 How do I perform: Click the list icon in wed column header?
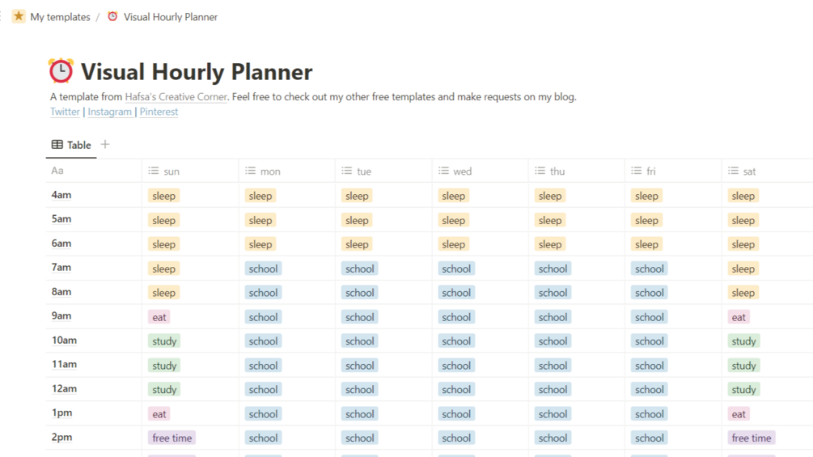tap(443, 171)
